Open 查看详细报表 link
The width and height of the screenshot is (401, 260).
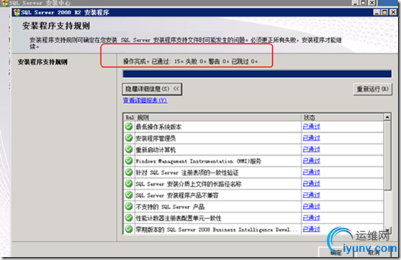click(145, 101)
